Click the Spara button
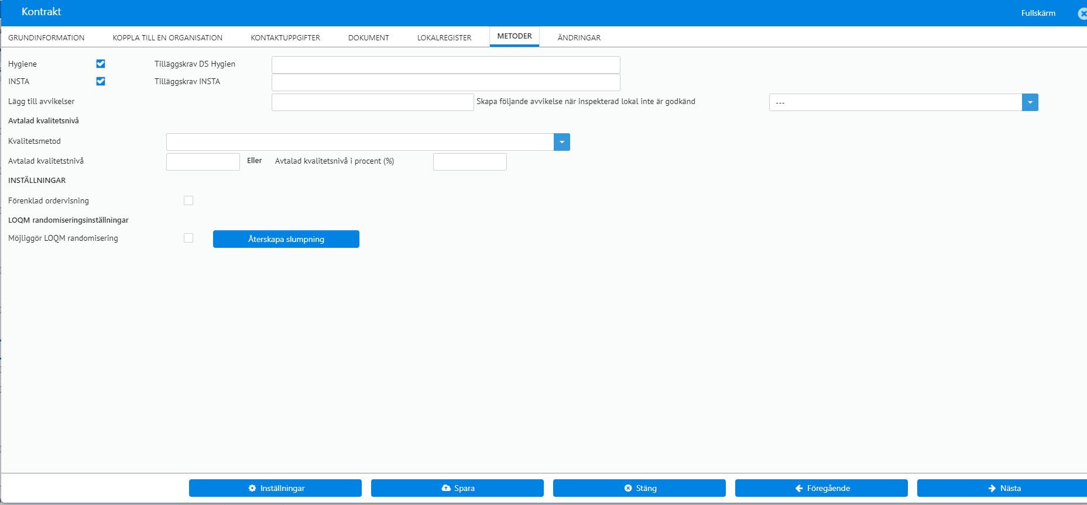This screenshot has height=505, width=1087. [457, 488]
